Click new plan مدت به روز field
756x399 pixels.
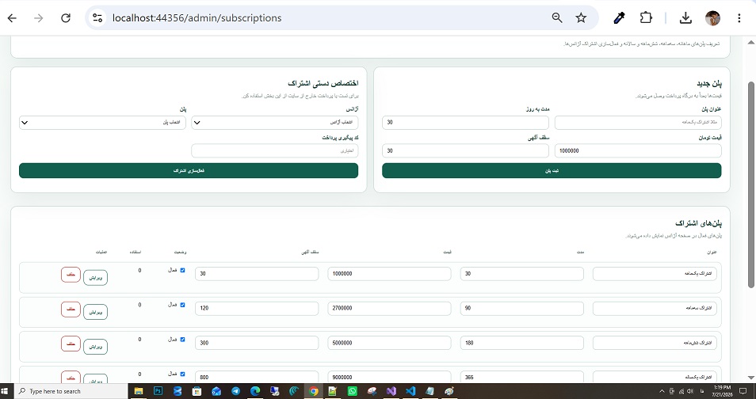[x=465, y=123]
